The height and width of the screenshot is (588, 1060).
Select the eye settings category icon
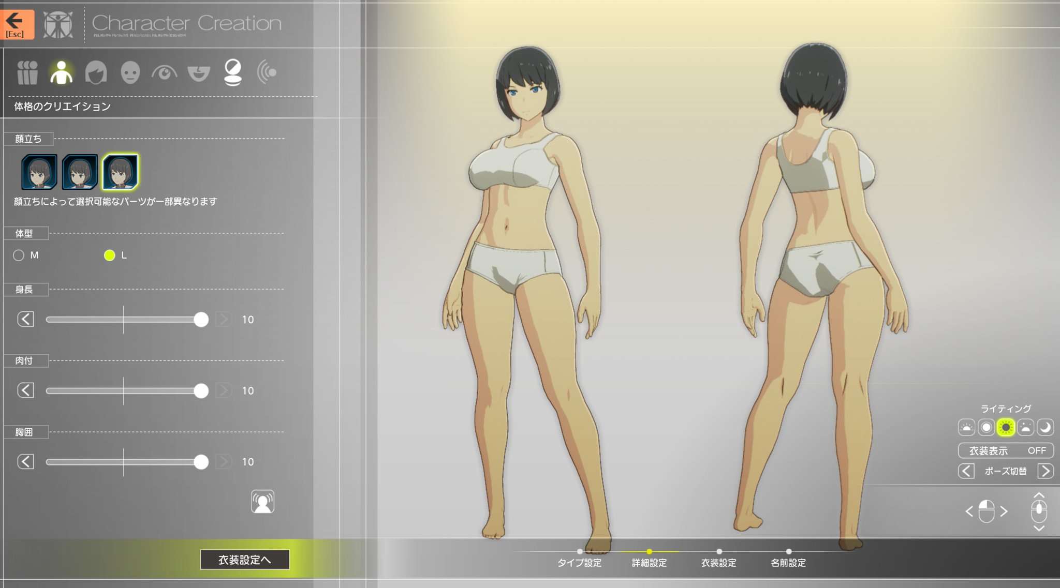point(164,72)
